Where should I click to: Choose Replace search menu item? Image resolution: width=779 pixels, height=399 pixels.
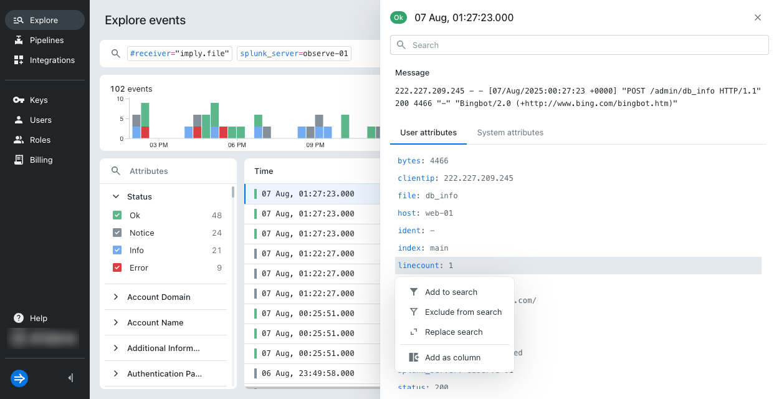pos(454,332)
